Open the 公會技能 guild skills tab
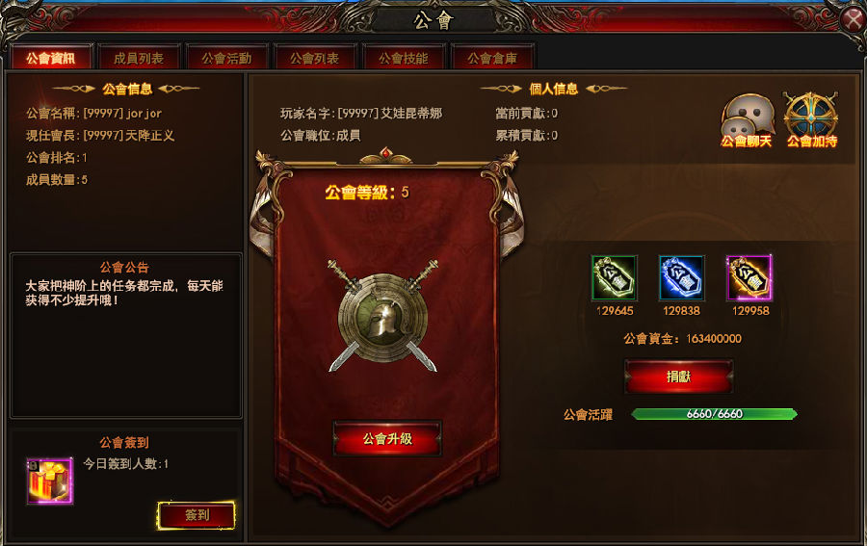The height and width of the screenshot is (546, 867). click(x=403, y=58)
